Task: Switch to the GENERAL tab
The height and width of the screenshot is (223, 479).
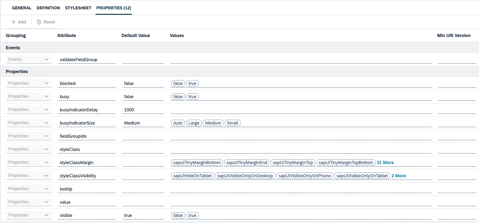Action: click(22, 8)
